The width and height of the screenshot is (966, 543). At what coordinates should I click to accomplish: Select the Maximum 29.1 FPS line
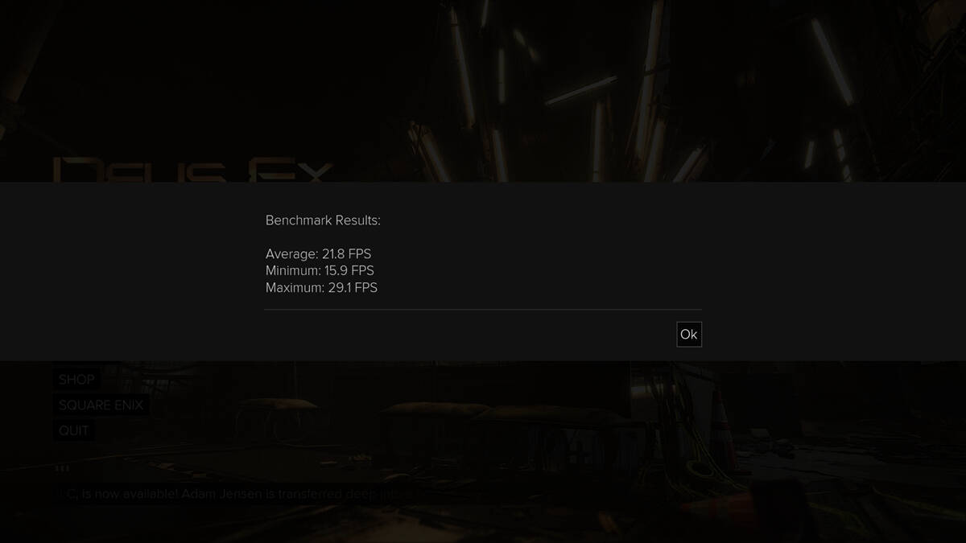(x=321, y=288)
